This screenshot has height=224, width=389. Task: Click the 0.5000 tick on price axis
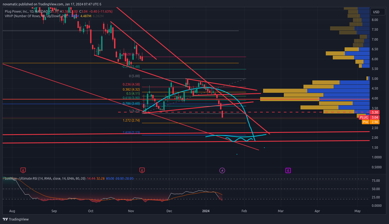(376, 167)
